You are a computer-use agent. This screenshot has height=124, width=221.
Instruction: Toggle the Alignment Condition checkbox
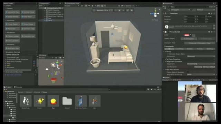pos(166,61)
